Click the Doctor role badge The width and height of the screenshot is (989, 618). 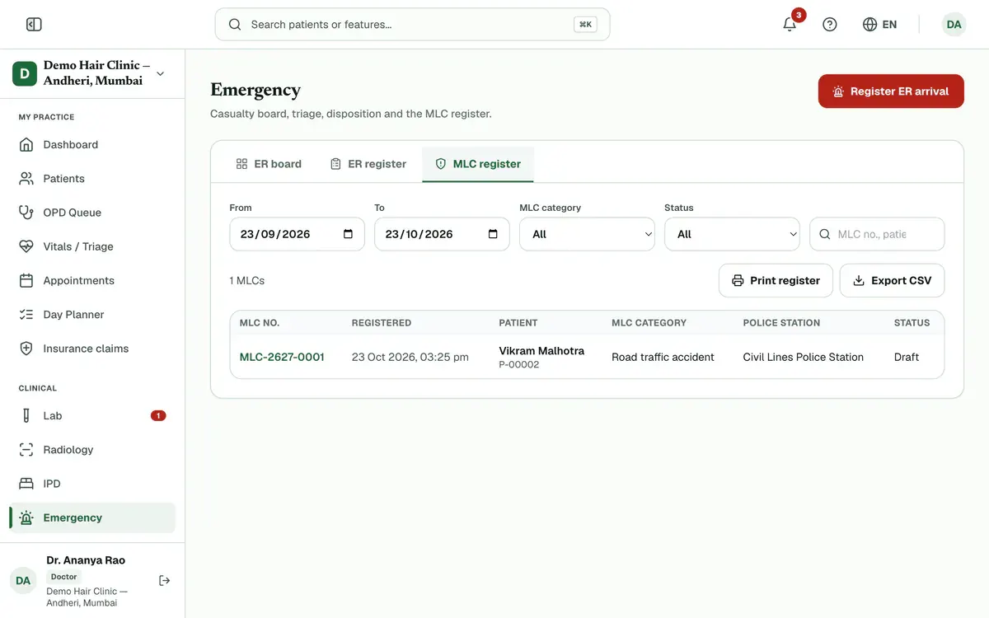(63, 577)
